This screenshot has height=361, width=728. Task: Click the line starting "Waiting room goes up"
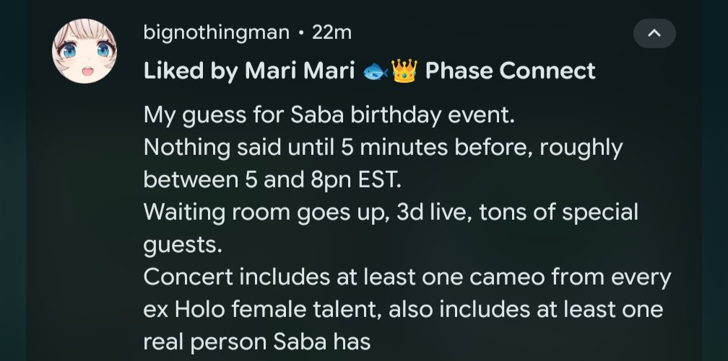[x=391, y=213]
